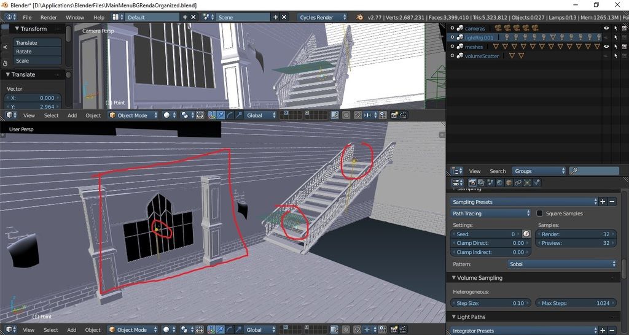Open the Window menu
The height and width of the screenshot is (335, 629).
point(74,17)
